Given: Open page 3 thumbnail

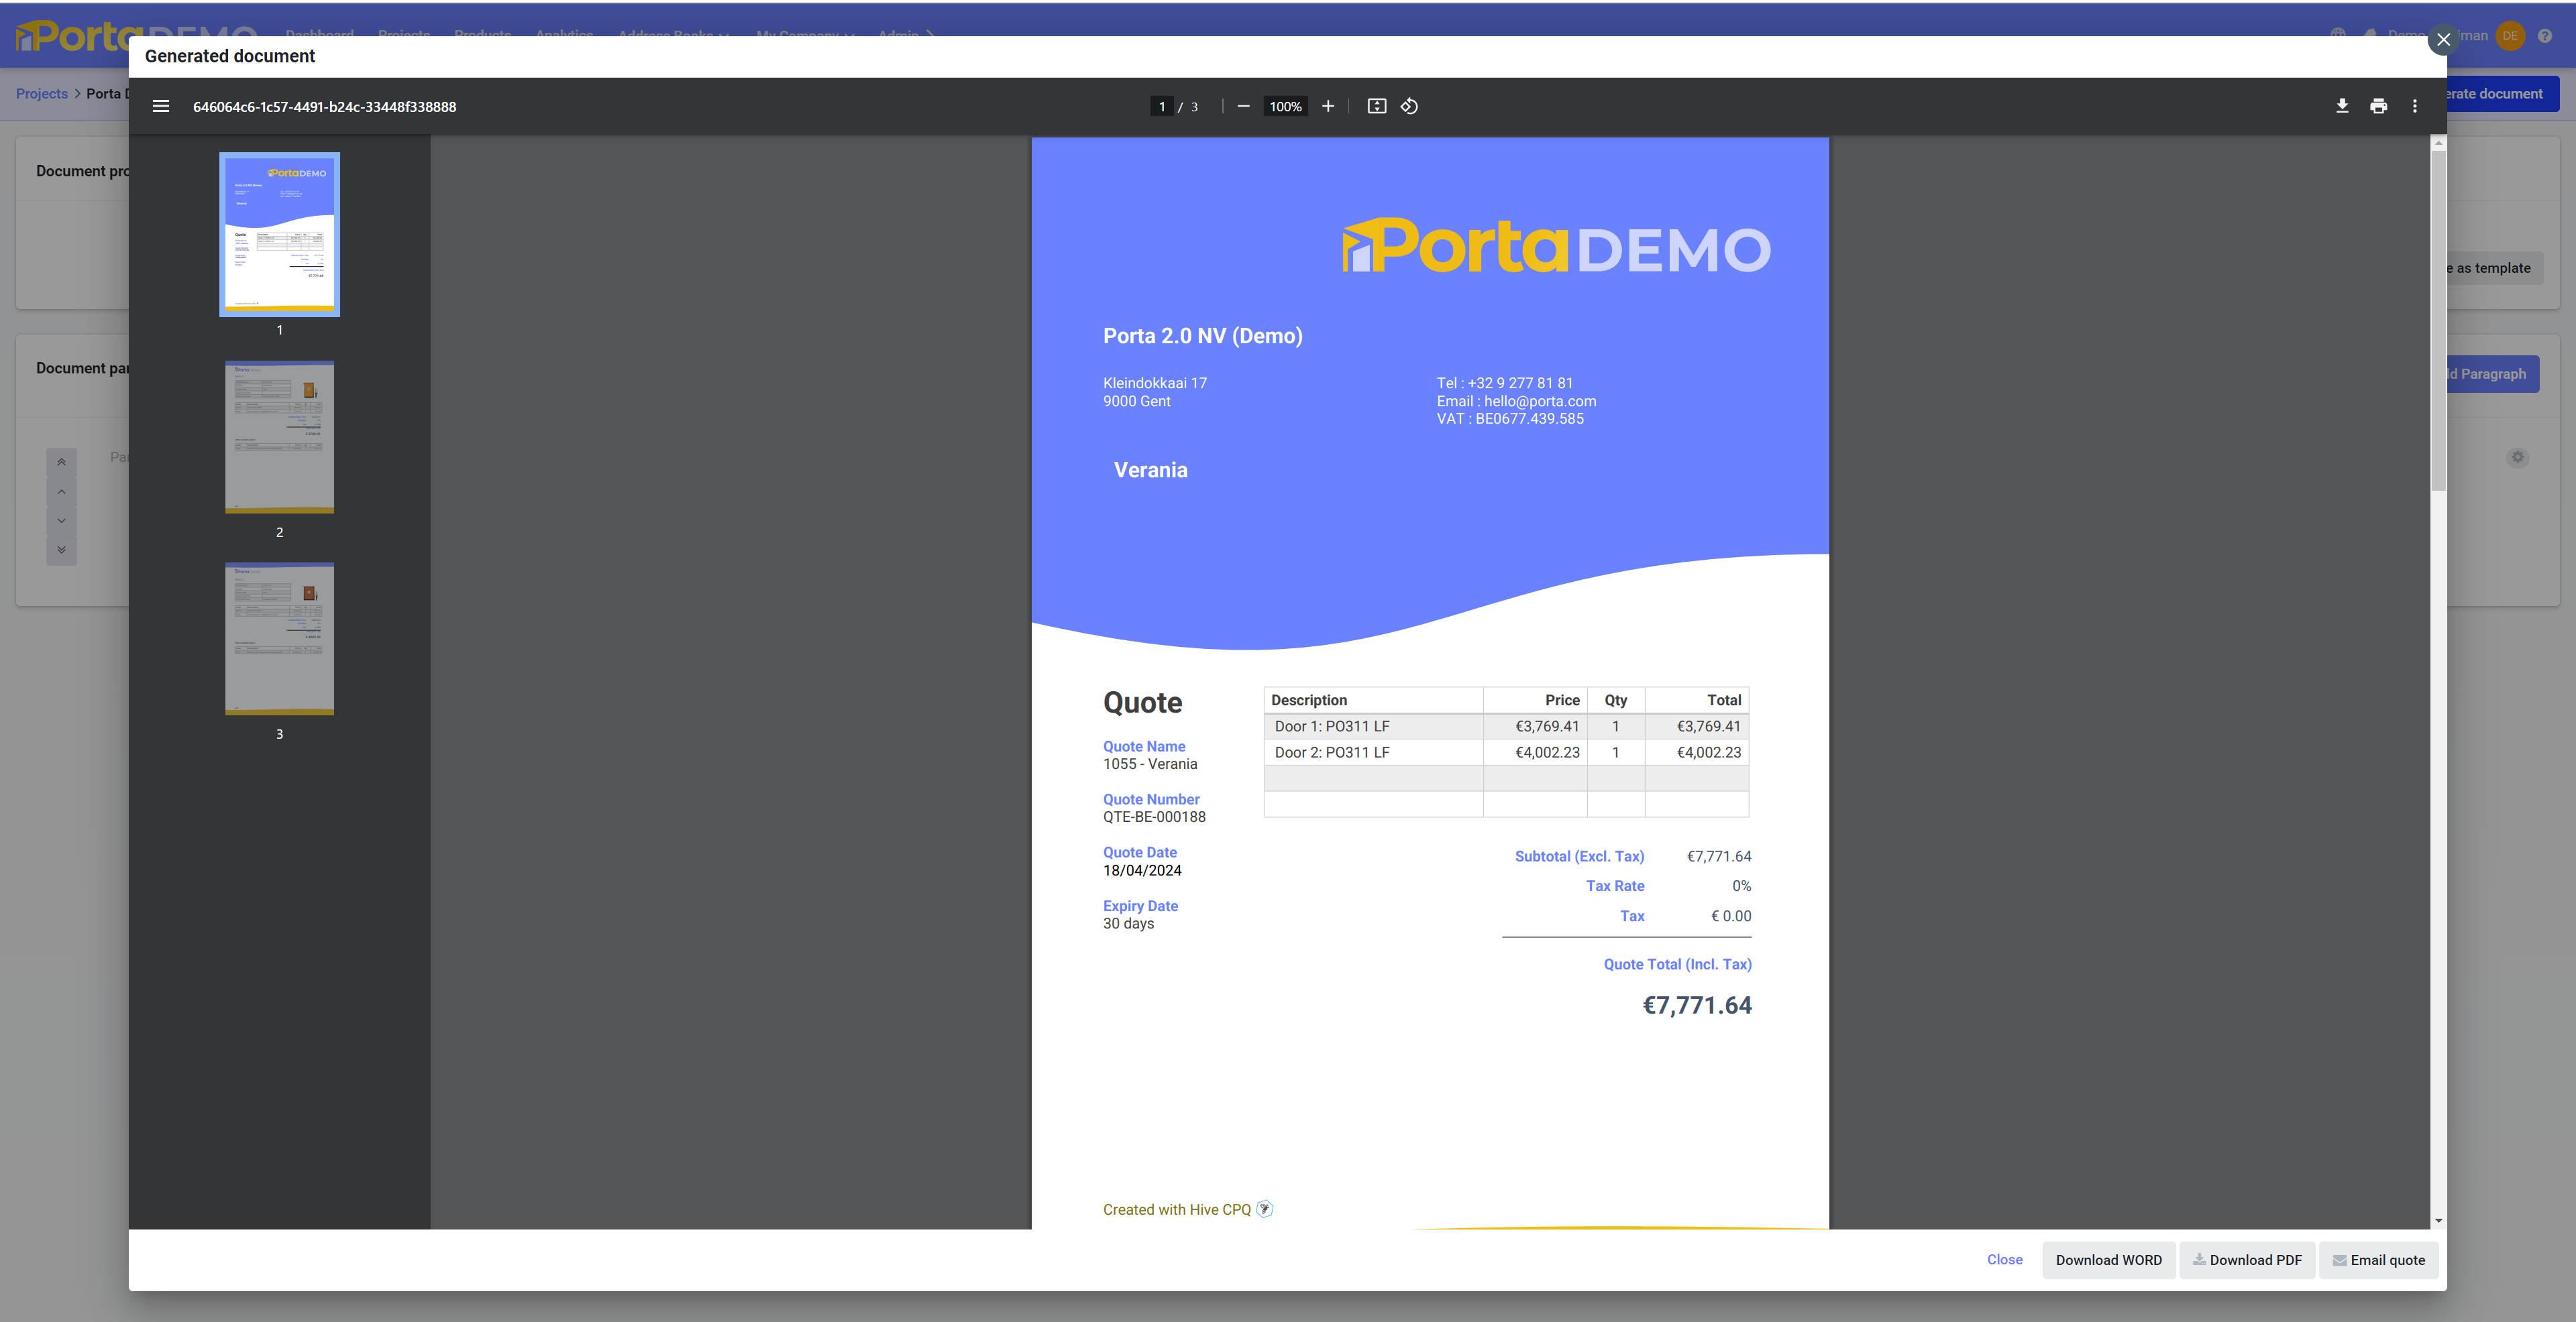Looking at the screenshot, I should [x=279, y=640].
